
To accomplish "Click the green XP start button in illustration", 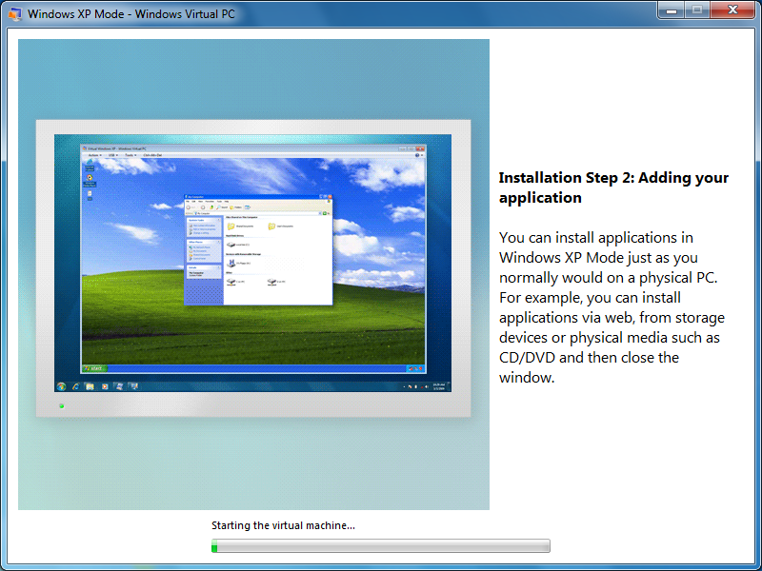I will click(x=93, y=367).
